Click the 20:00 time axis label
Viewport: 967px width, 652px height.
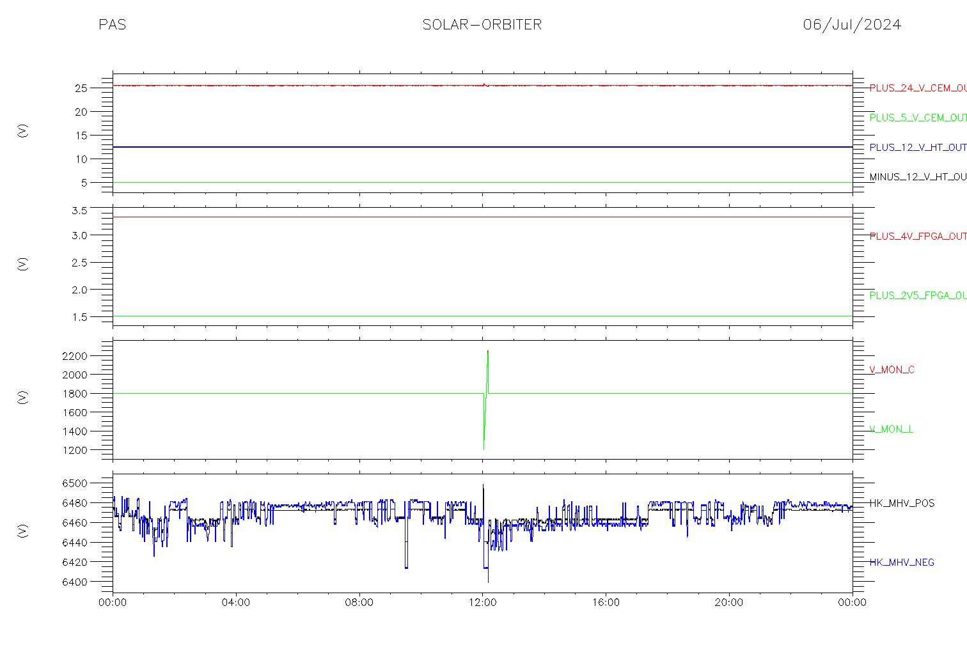tap(728, 603)
